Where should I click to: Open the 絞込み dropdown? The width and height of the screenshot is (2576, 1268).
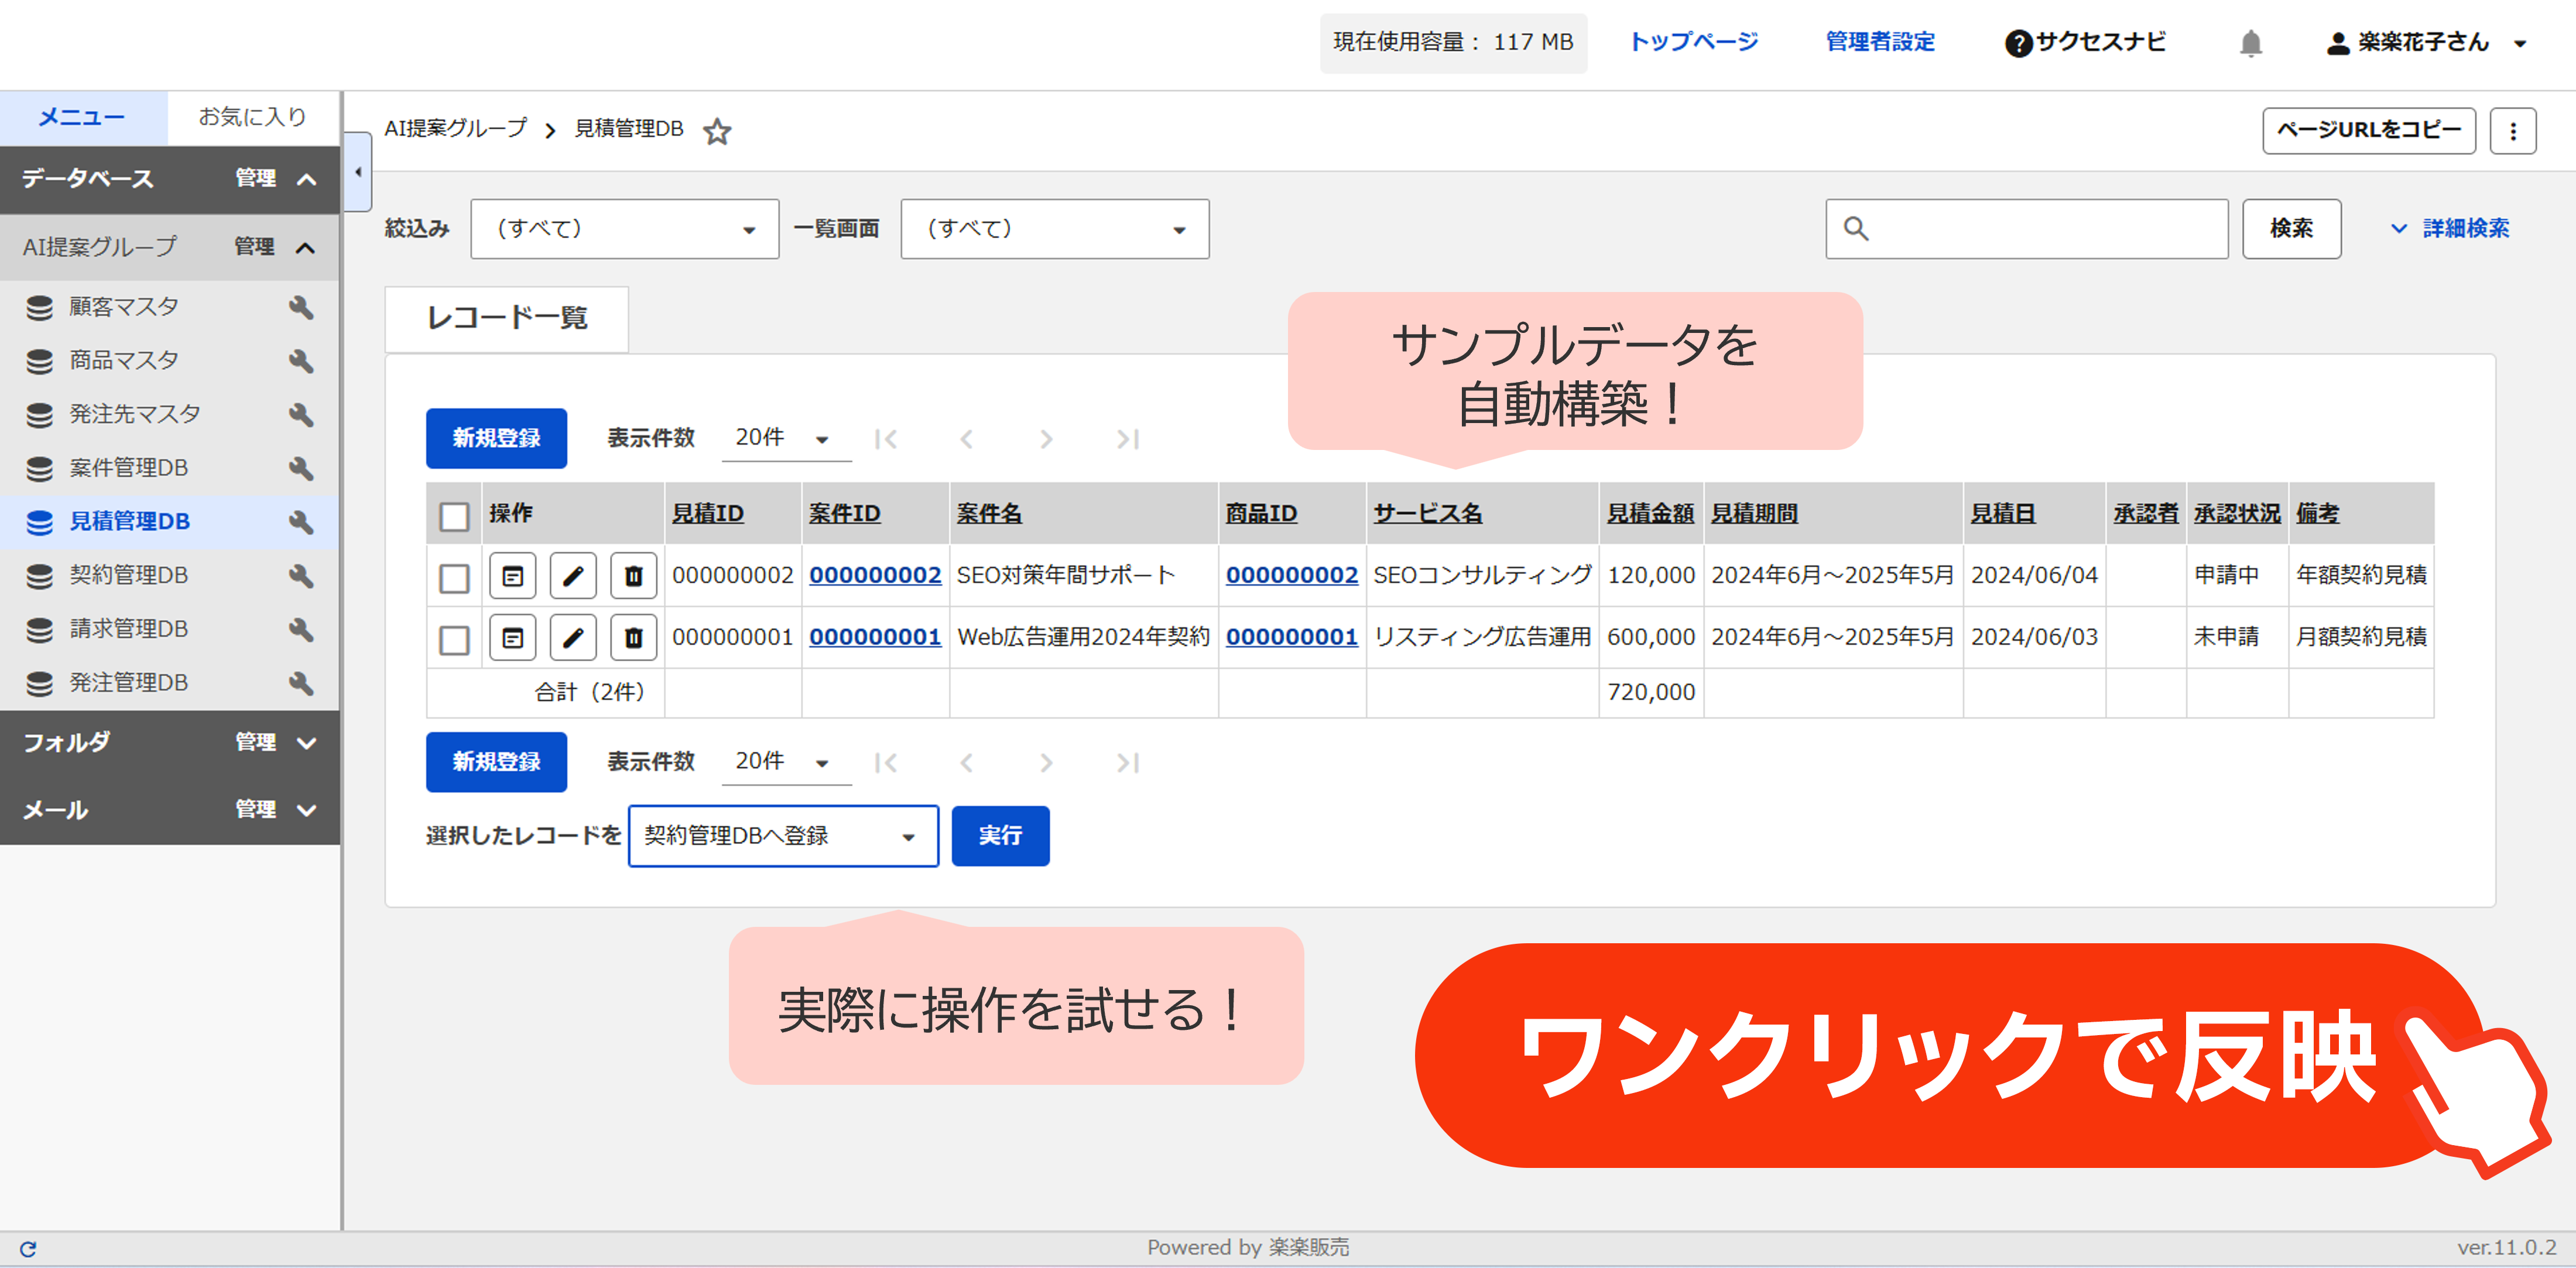625,229
